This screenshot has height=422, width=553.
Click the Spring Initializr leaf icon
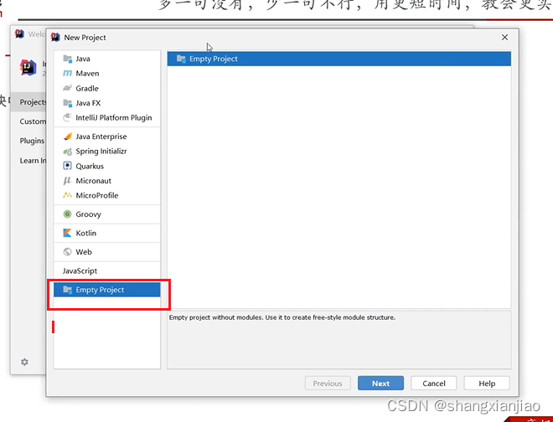pos(67,152)
